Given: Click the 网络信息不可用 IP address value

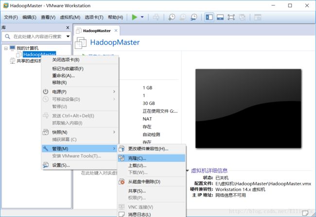Looking at the screenshot, I should pyautogui.click(x=230, y=195).
